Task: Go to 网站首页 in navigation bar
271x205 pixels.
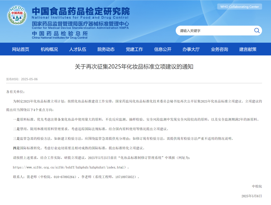Action: [x=21, y=49]
